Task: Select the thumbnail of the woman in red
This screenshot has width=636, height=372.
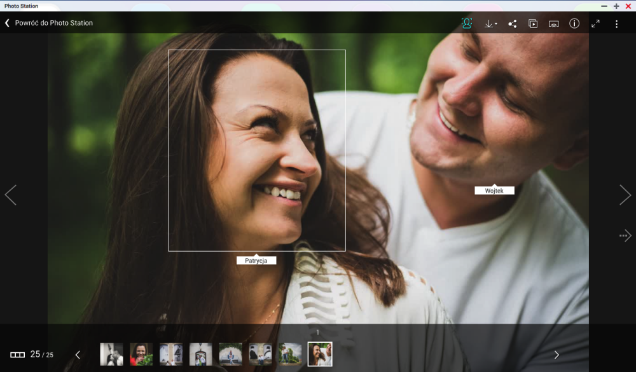Action: [x=141, y=354]
